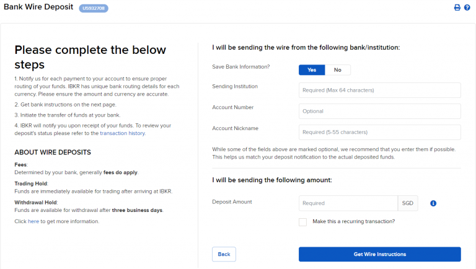Open help via the question mark icon
Screen dimensions: 476x269
coord(467,7)
